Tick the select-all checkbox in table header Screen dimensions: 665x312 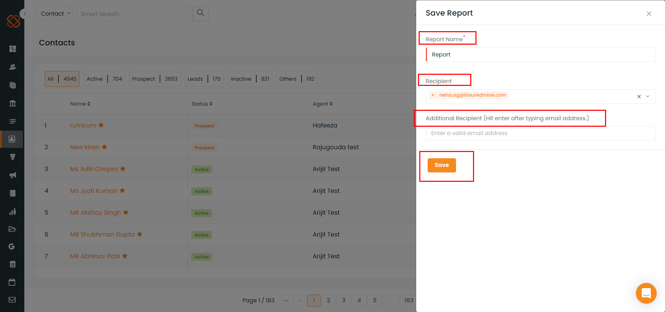[48, 104]
